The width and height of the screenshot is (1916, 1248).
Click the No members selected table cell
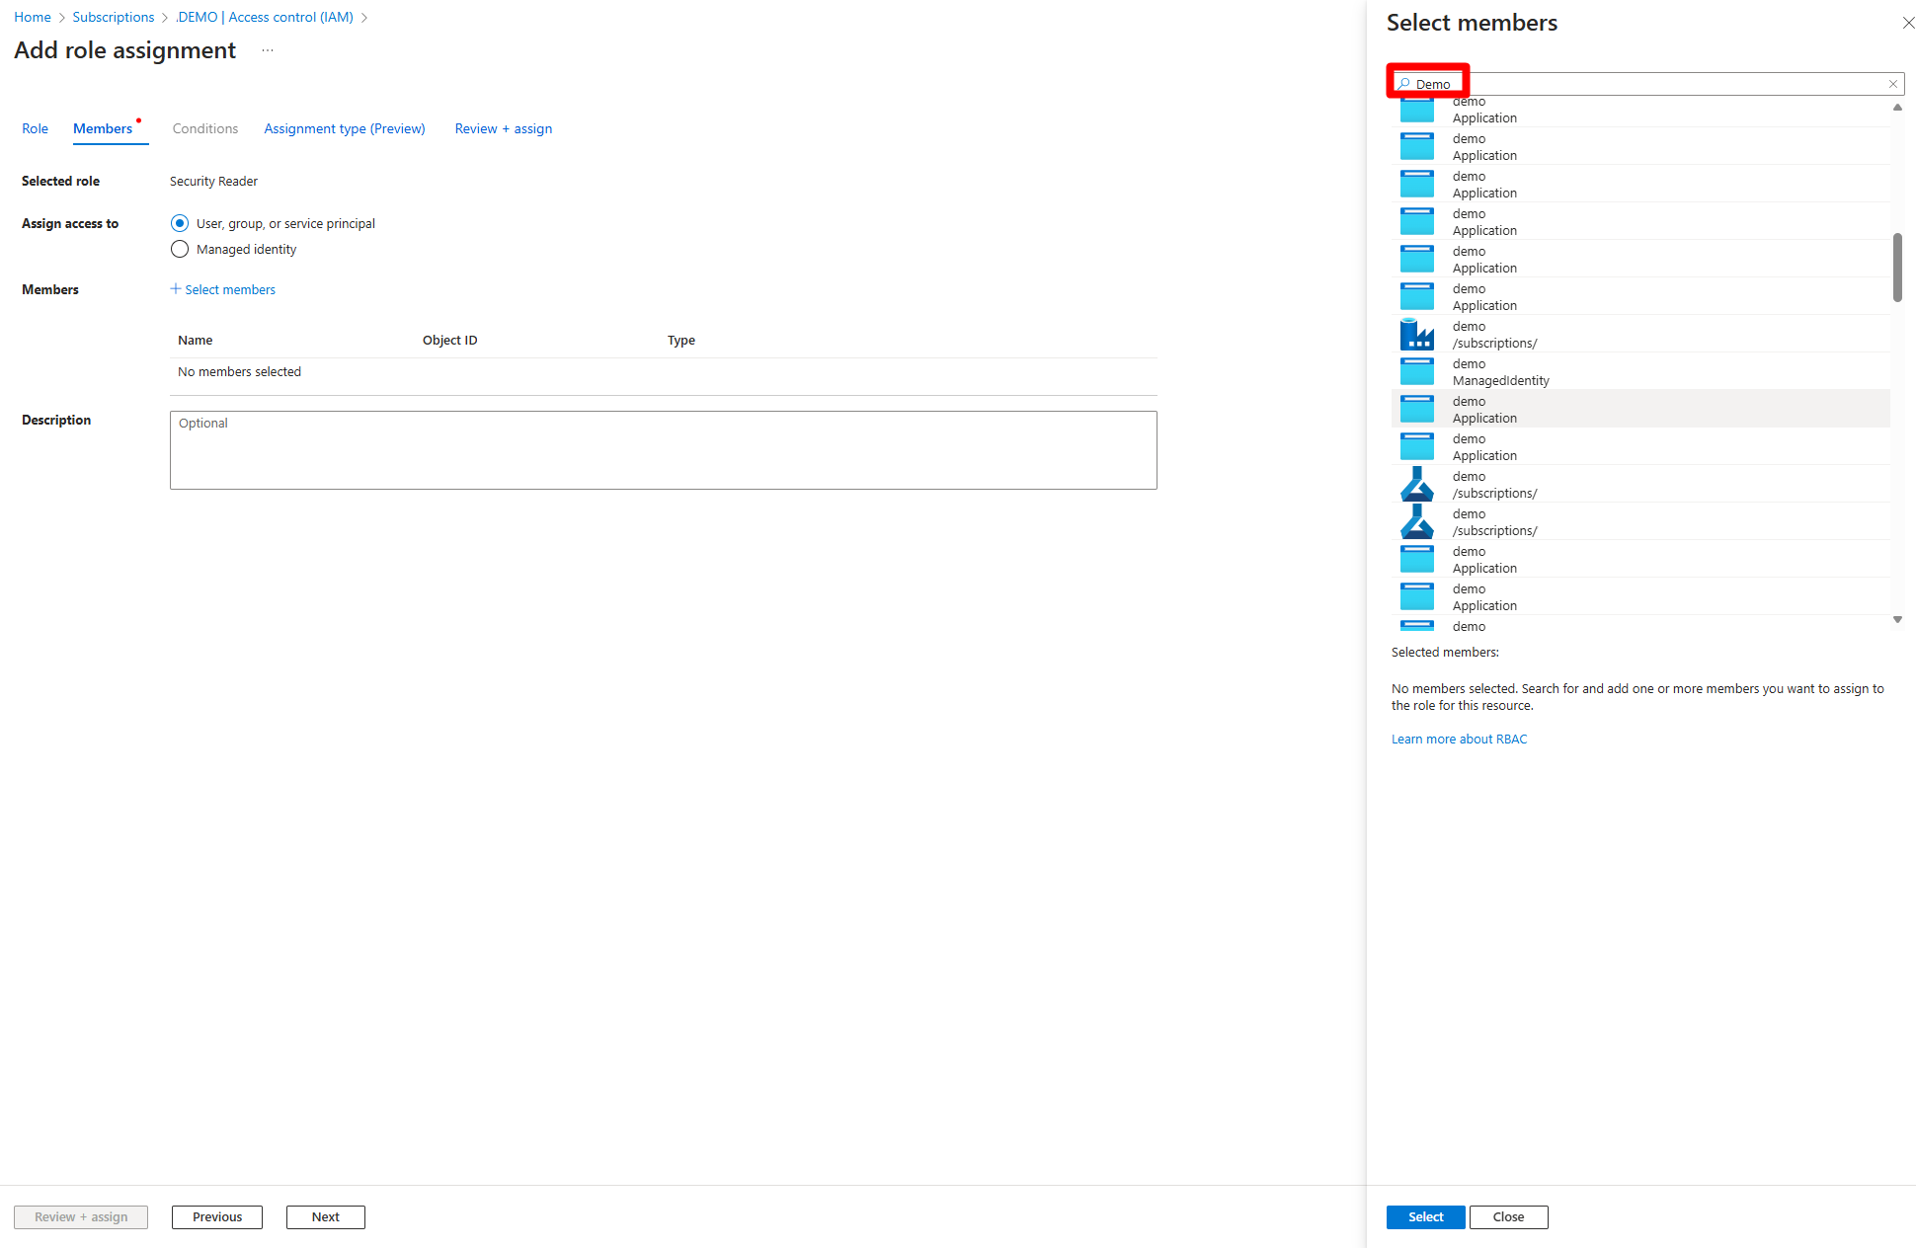click(239, 371)
